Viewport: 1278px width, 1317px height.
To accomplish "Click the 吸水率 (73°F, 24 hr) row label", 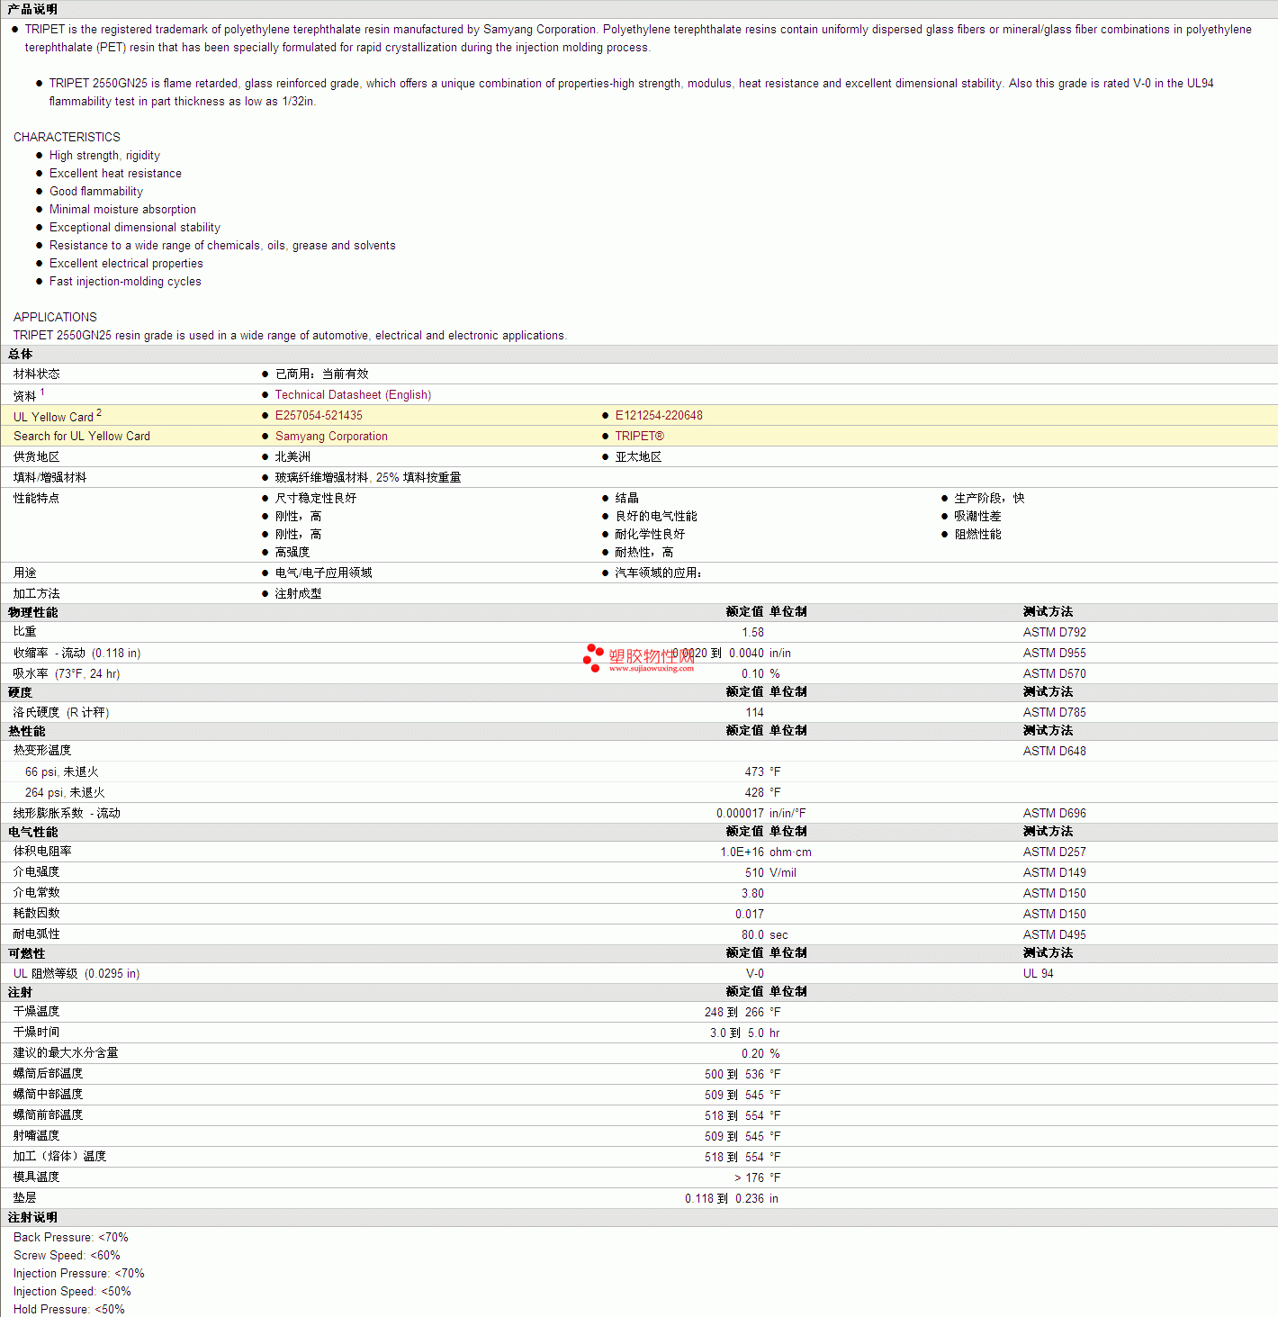I will (67, 674).
